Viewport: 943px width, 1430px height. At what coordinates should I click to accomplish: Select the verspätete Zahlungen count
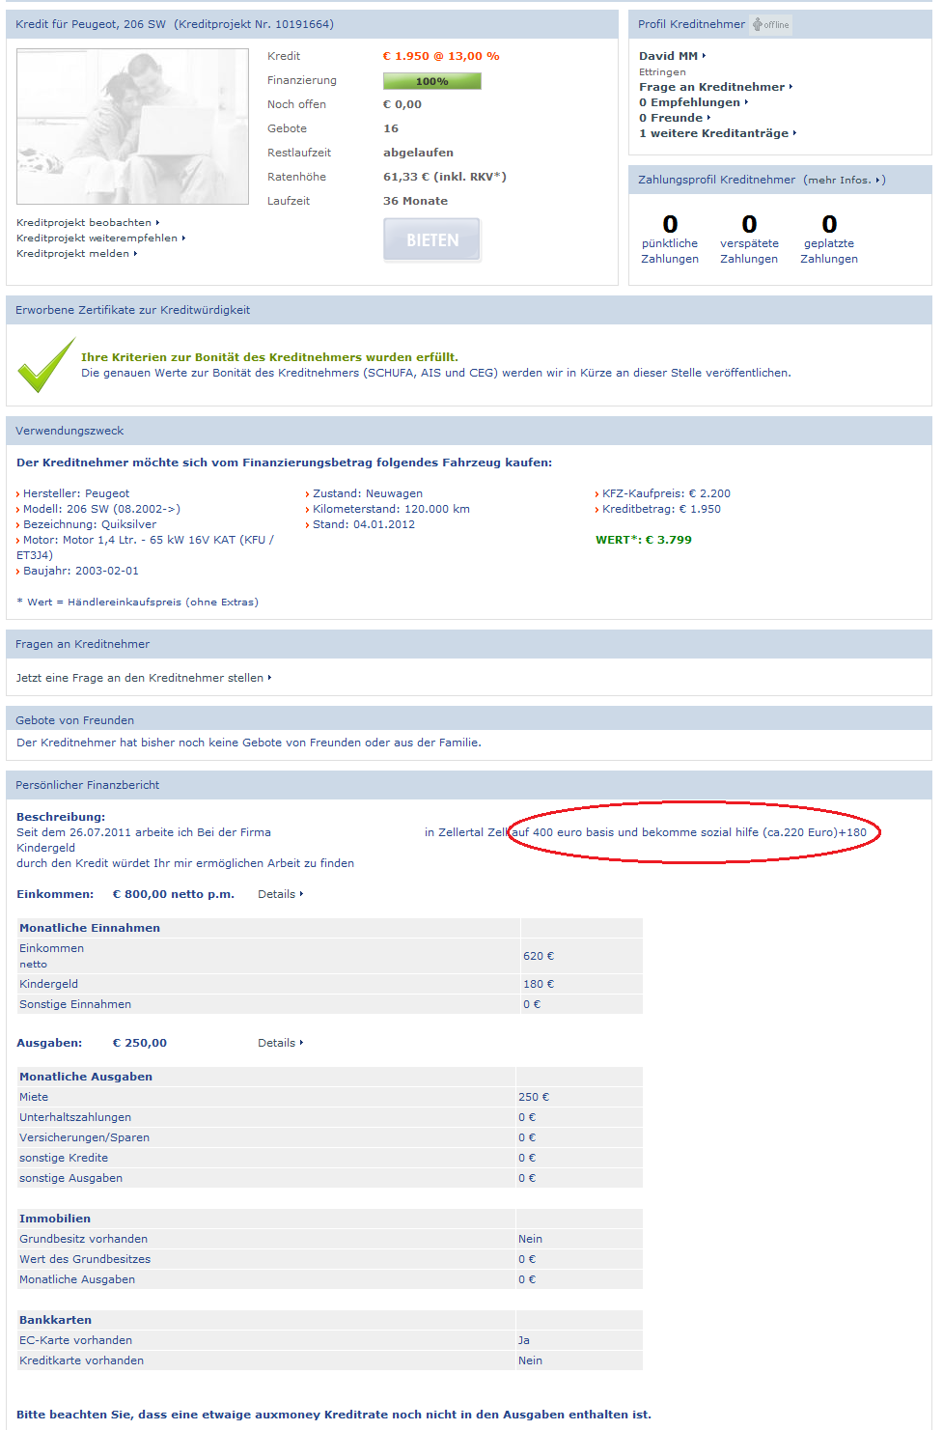tap(749, 225)
